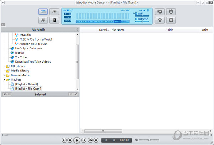Screen dimensions: 214x145
Task: Open the repeat mode dropdown
Action: tap(67, 17)
